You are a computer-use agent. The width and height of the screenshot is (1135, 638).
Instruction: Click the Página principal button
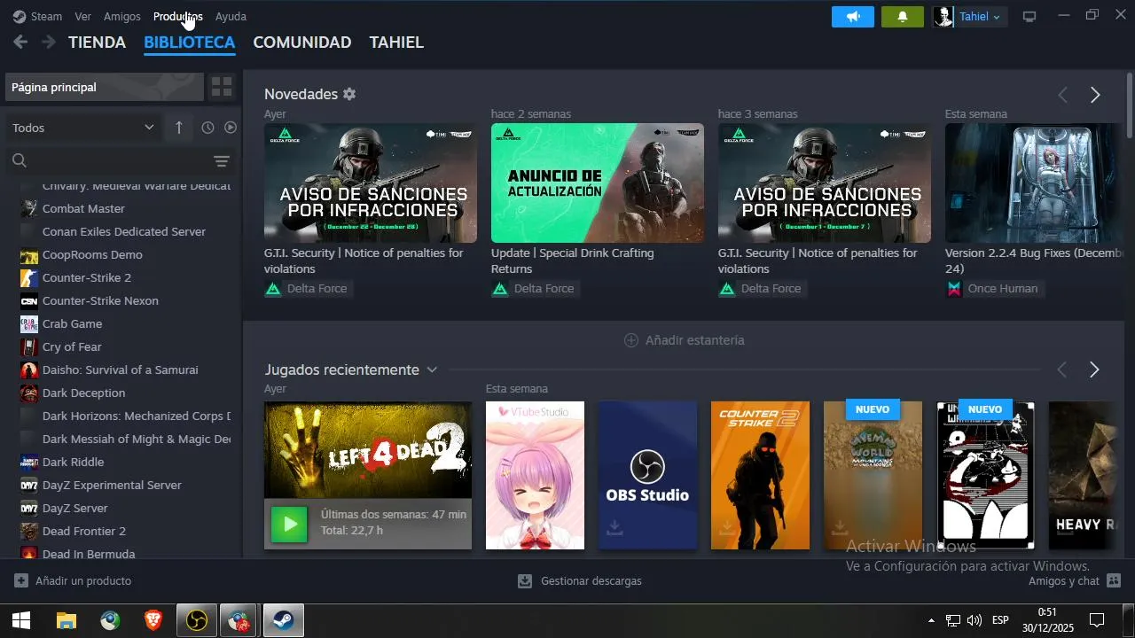(x=105, y=87)
